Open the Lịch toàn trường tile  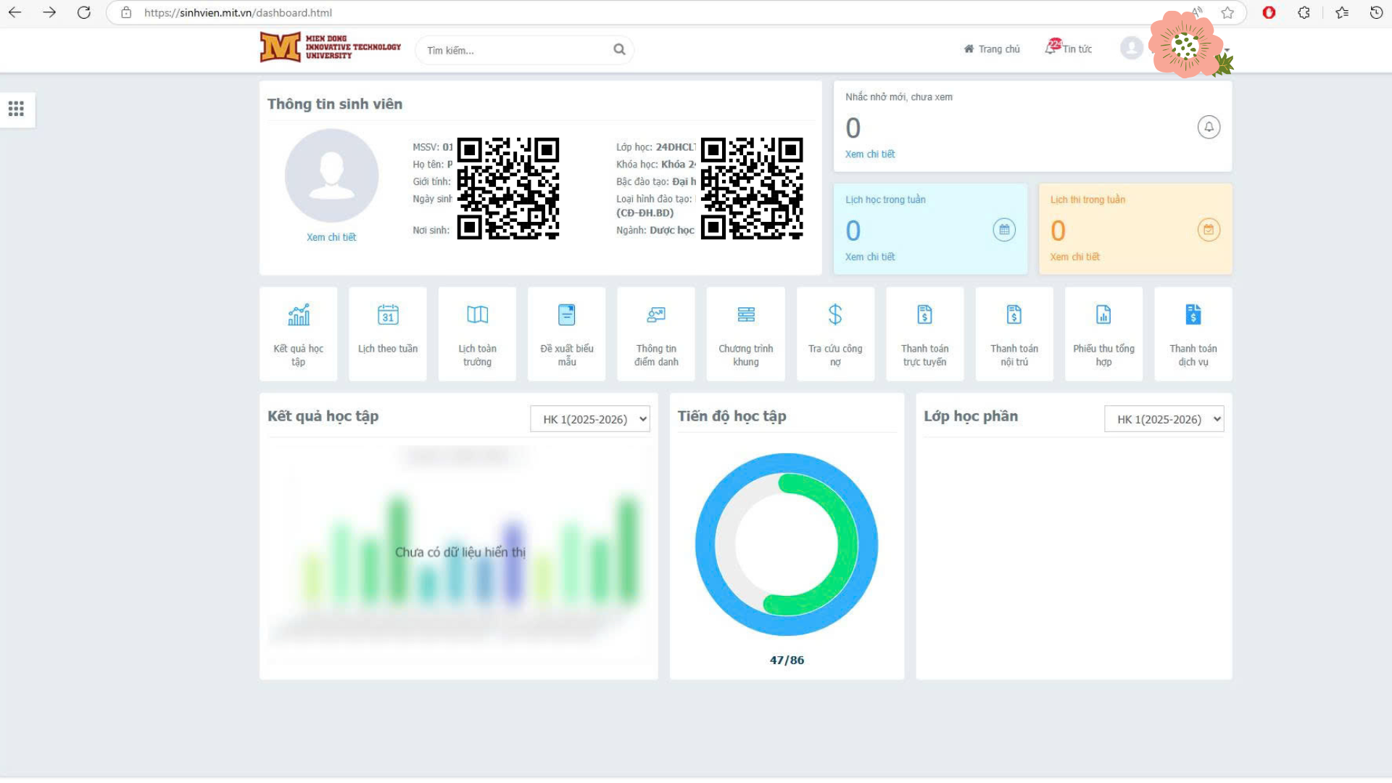click(x=477, y=334)
